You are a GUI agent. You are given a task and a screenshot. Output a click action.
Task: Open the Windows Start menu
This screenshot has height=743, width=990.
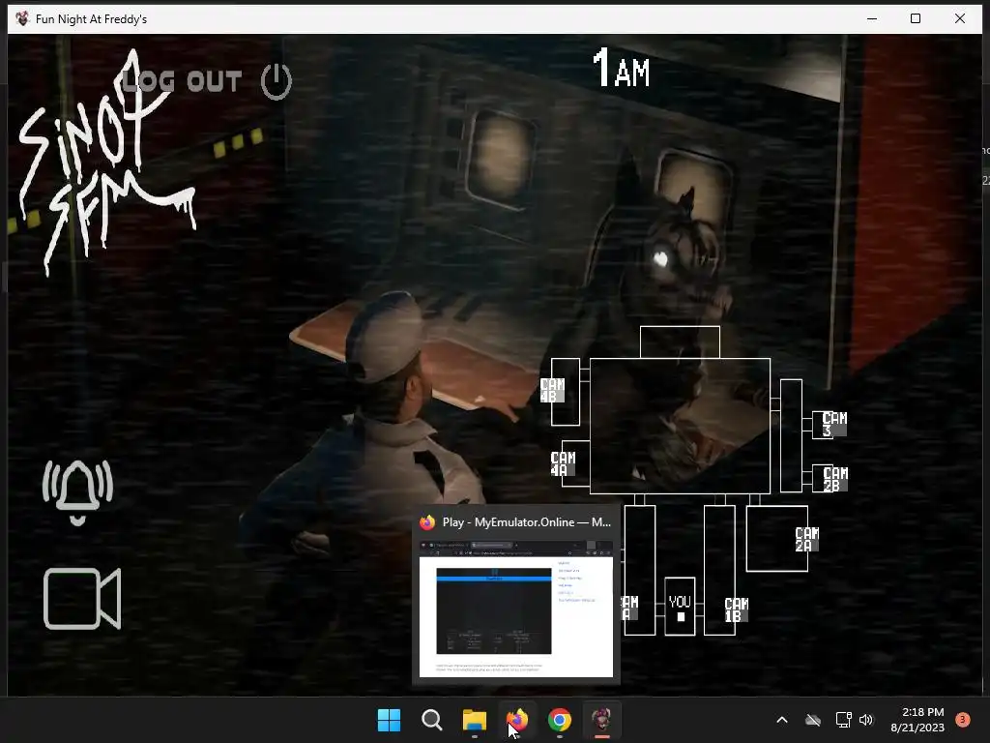click(389, 720)
